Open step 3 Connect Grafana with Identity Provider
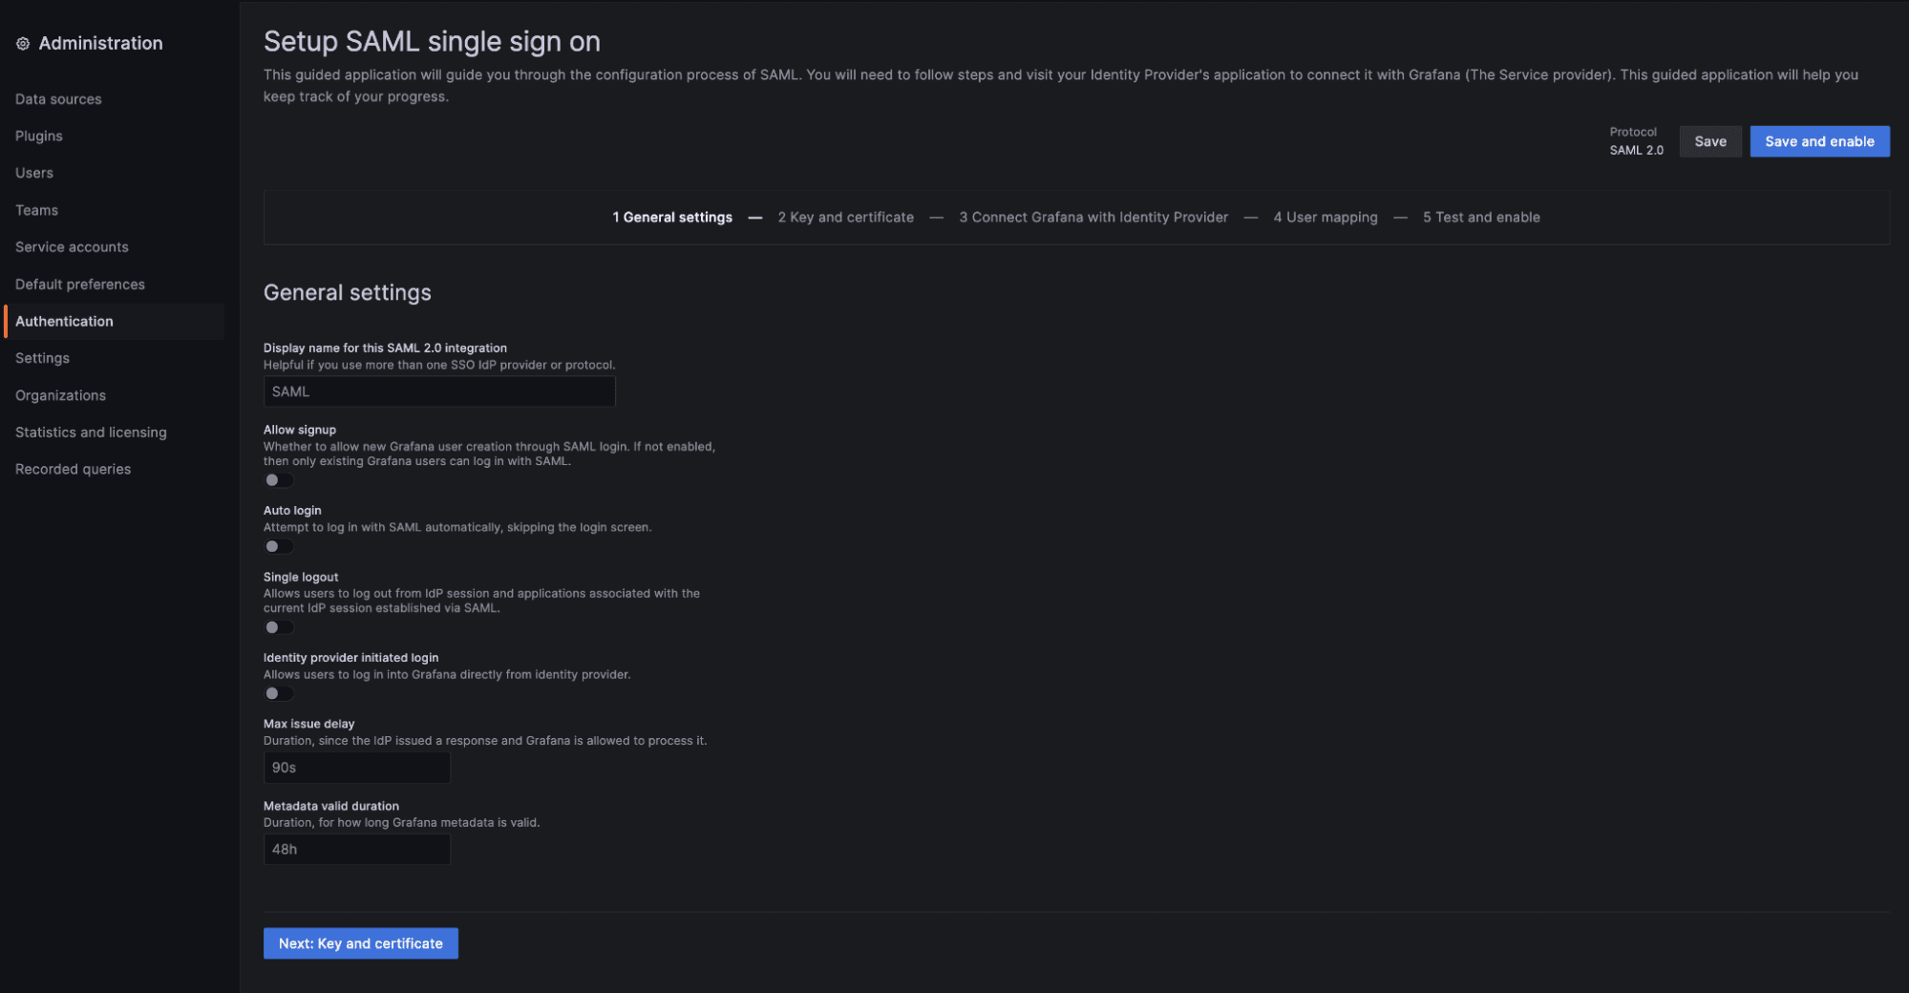 pyautogui.click(x=1093, y=218)
